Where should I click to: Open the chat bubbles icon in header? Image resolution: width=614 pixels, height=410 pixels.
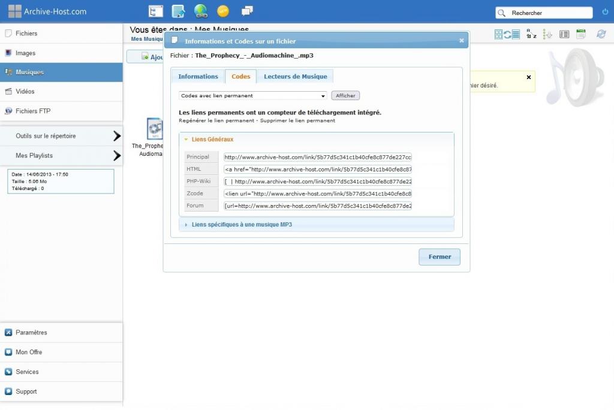tap(246, 11)
